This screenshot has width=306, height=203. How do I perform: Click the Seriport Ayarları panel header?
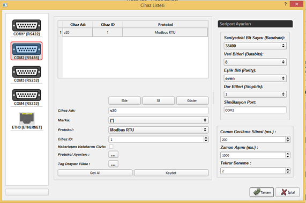click(x=255, y=24)
